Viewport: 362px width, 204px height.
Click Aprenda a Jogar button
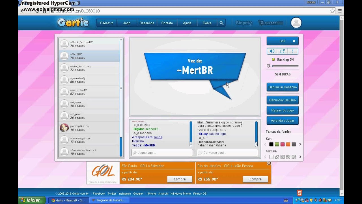(283, 121)
